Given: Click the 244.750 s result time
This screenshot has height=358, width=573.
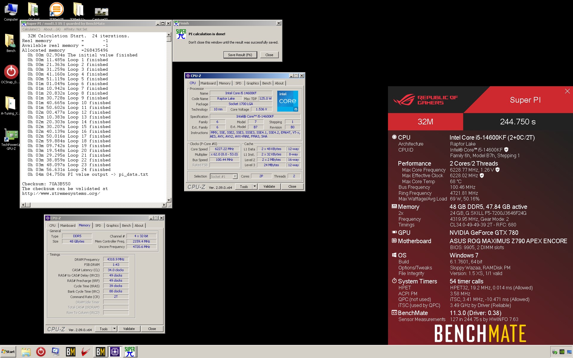Looking at the screenshot, I should pyautogui.click(x=518, y=122).
